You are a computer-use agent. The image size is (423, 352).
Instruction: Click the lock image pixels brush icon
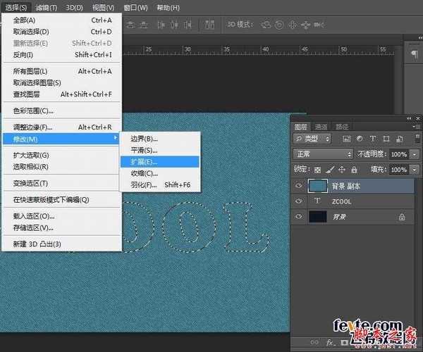tap(330, 170)
